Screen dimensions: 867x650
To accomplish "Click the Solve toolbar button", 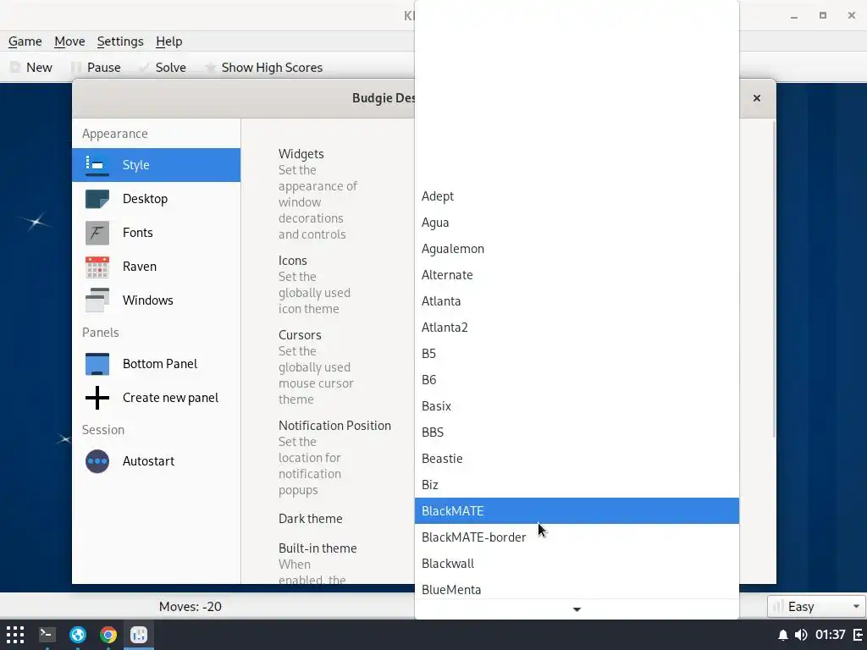I will click(163, 68).
